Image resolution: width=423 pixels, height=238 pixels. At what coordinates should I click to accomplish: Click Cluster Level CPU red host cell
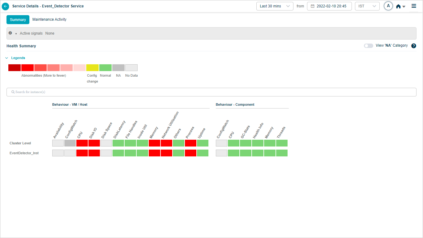[82, 143]
